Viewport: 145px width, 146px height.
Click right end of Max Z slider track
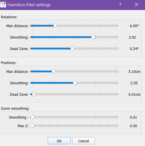(117, 126)
